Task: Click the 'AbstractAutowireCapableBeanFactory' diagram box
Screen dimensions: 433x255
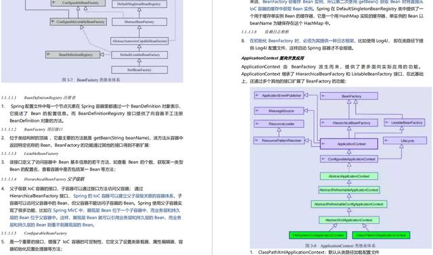Action: [x=139, y=41]
